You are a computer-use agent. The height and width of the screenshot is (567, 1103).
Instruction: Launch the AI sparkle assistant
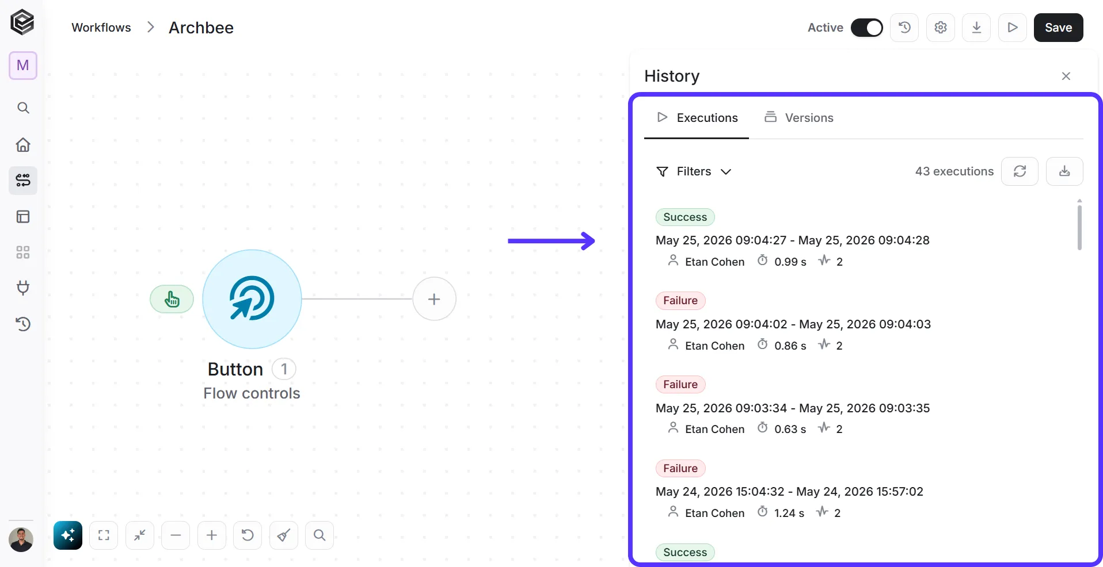click(68, 535)
